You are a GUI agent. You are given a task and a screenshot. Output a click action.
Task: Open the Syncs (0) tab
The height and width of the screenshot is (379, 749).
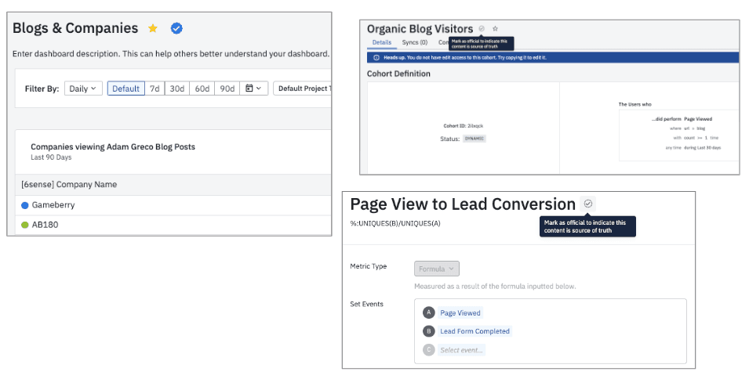pos(413,42)
